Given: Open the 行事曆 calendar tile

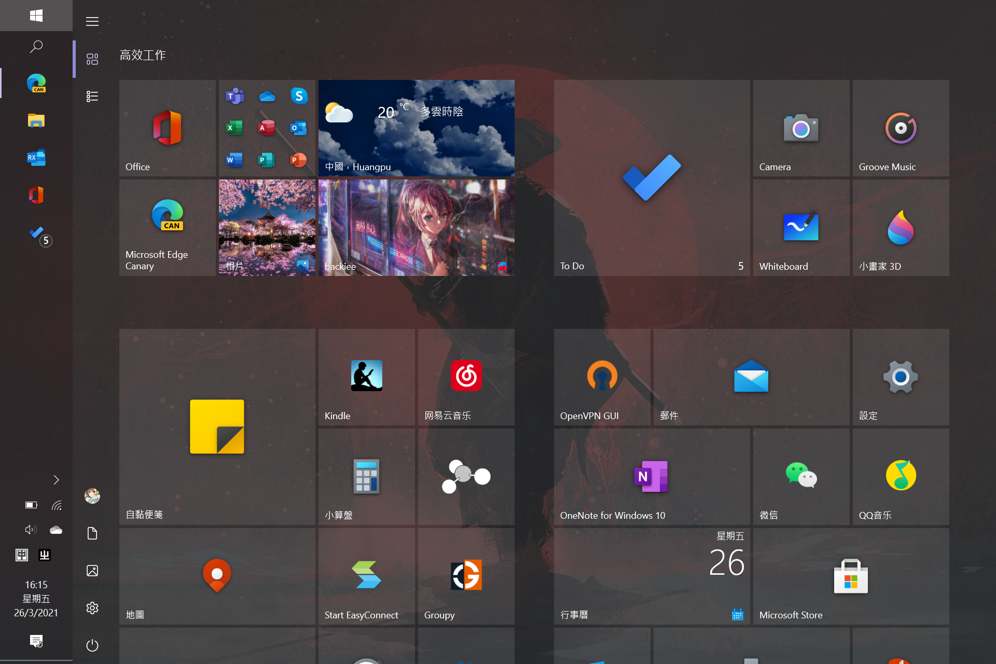Looking at the screenshot, I should (x=652, y=576).
